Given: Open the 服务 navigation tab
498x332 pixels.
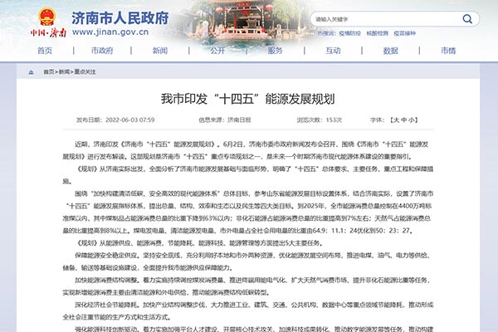Looking at the screenshot, I should [x=275, y=51].
